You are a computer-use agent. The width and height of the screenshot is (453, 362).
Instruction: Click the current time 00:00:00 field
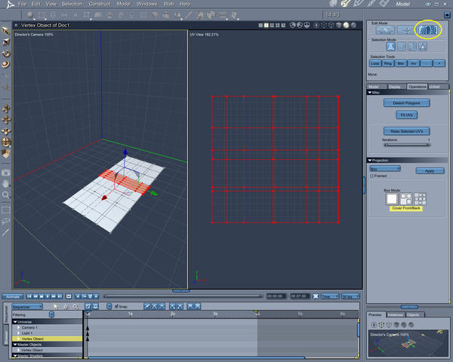276,296
